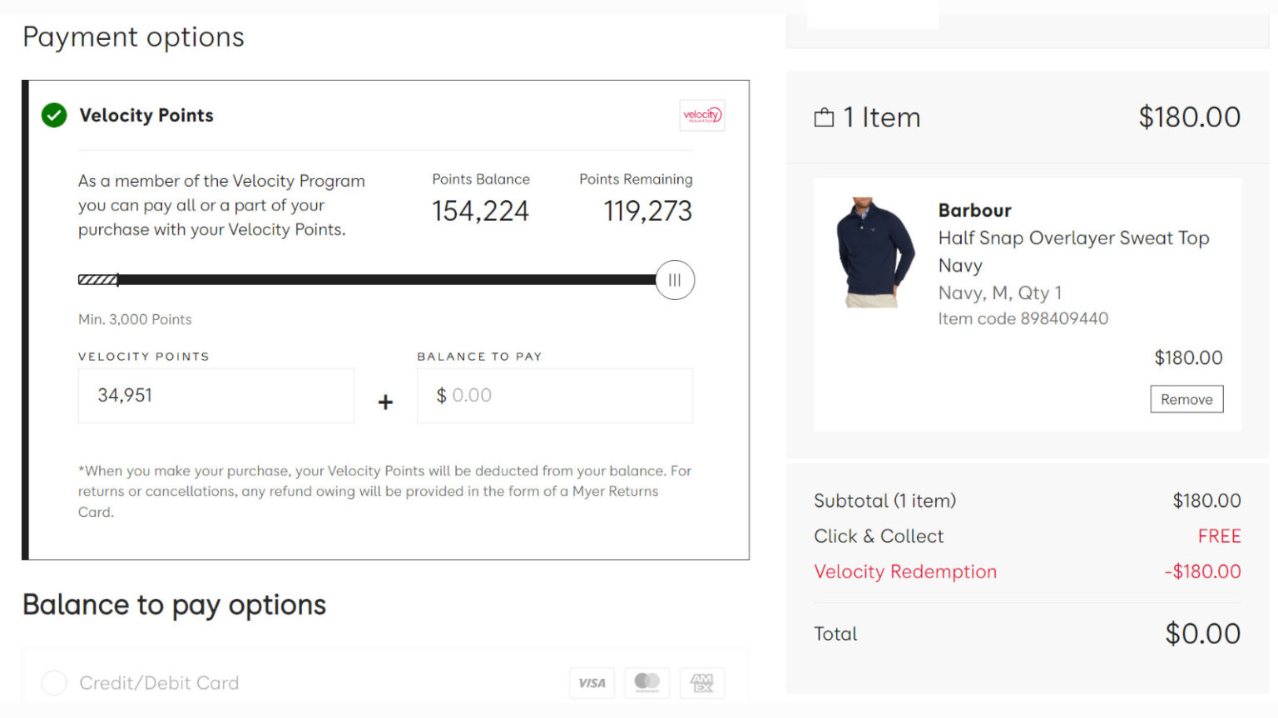Screen dimensions: 1278x718
Task: Click the shopping bag icon
Action: [x=824, y=118]
